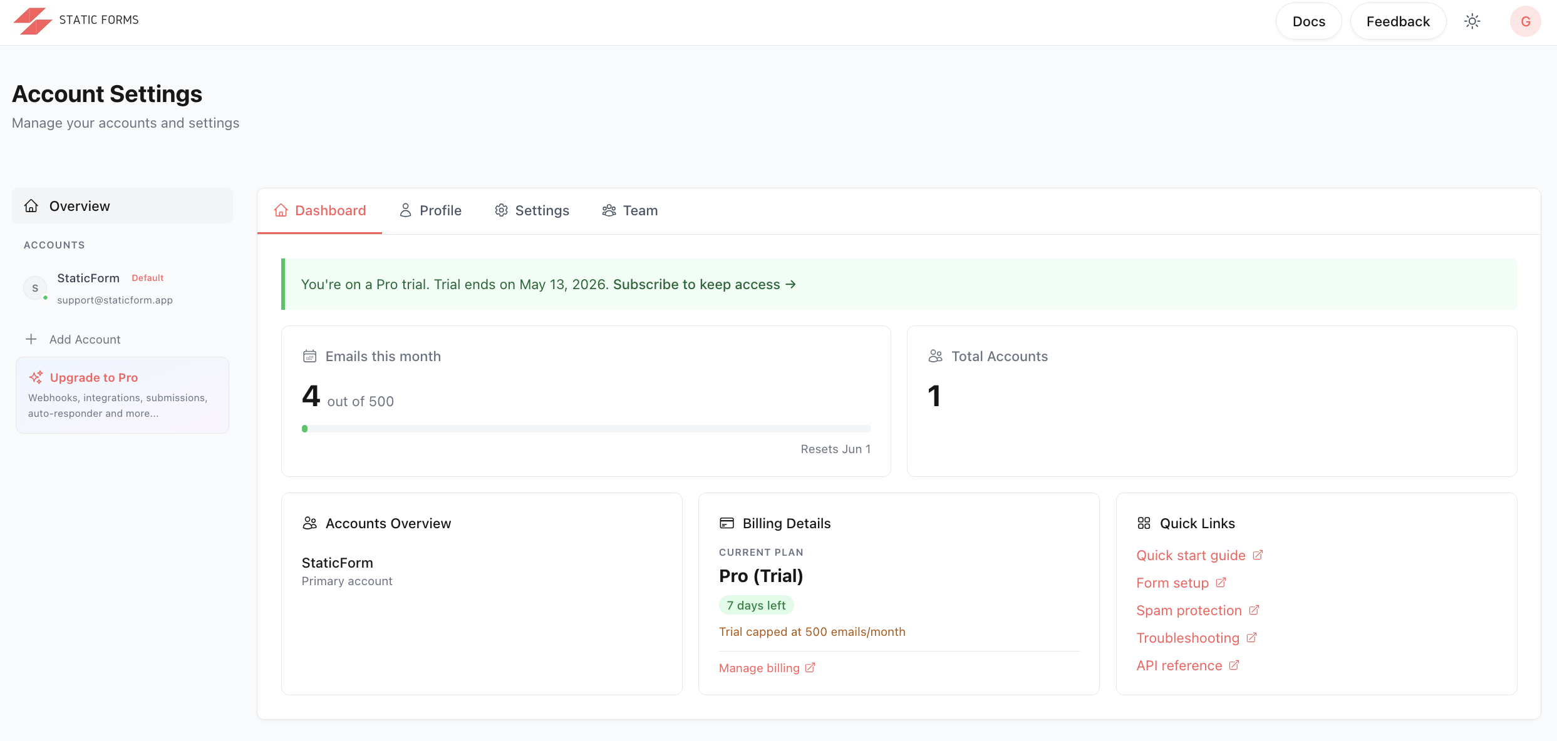Click the Settings tab gear icon

pyautogui.click(x=501, y=210)
